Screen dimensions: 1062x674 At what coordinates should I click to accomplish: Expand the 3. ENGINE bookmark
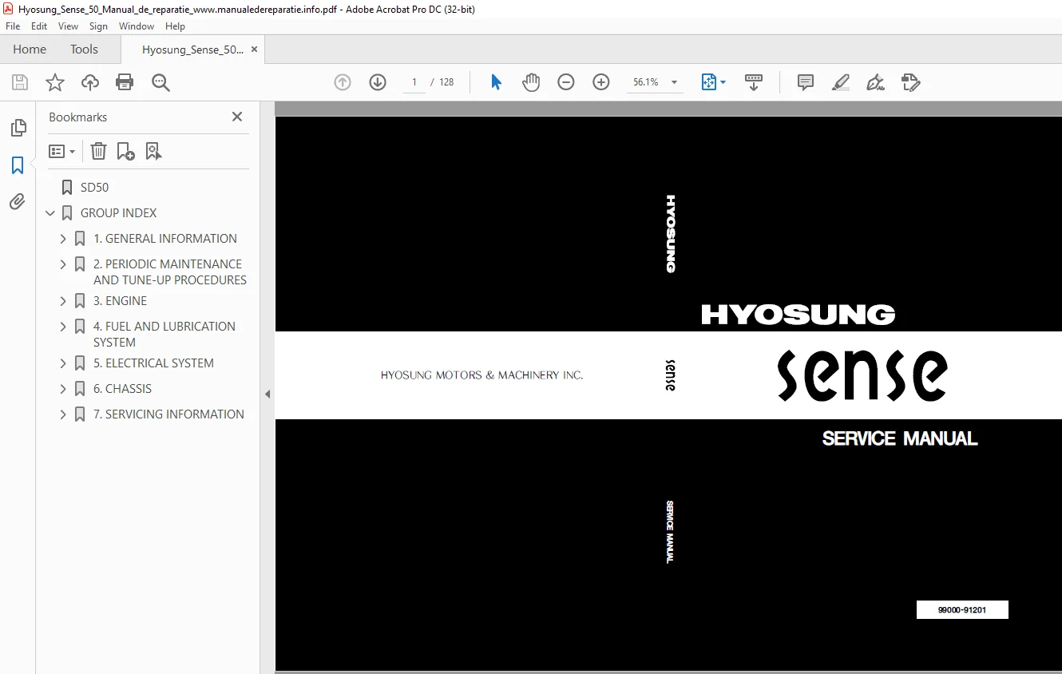click(x=63, y=301)
